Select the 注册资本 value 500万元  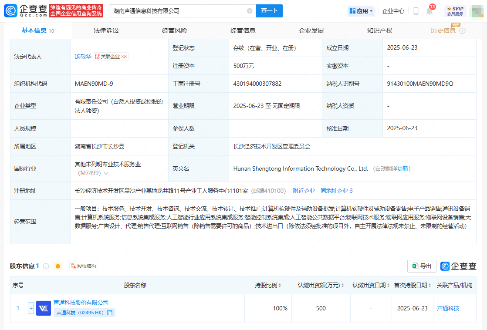point(243,66)
